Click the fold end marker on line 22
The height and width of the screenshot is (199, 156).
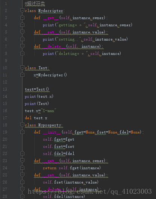tap(22, 153)
